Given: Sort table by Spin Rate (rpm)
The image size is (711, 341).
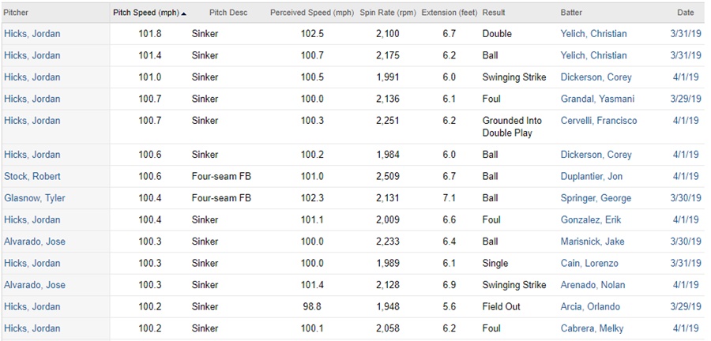Looking at the screenshot, I should [387, 13].
